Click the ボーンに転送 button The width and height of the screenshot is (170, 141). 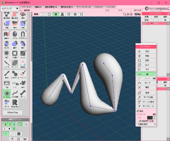tap(146, 102)
